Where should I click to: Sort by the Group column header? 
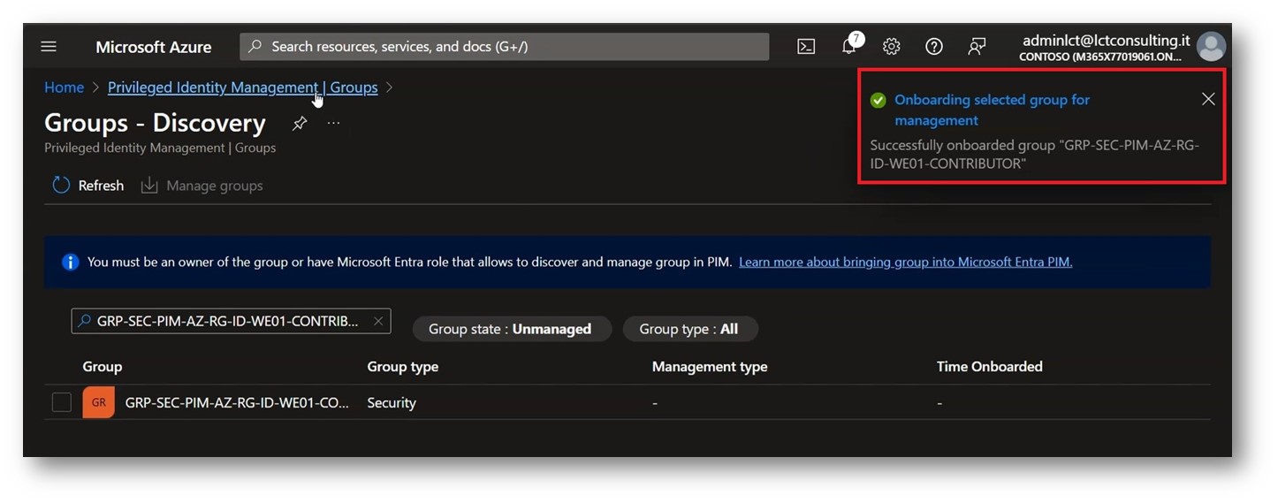click(103, 366)
